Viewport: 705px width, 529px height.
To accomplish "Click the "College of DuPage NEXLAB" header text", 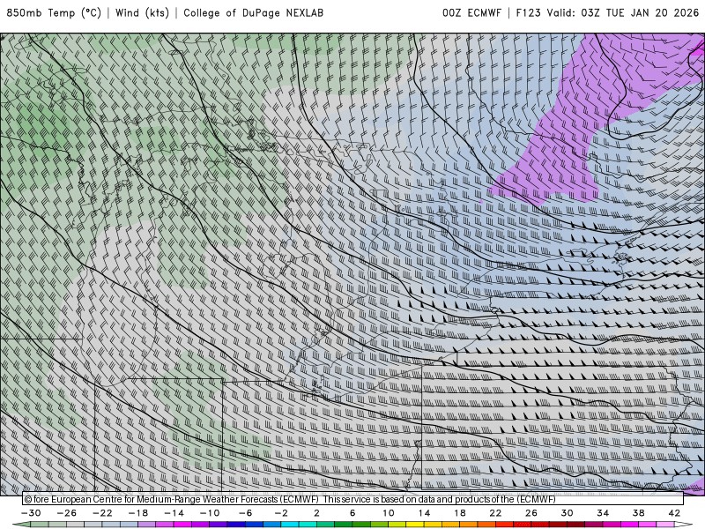I will [253, 13].
